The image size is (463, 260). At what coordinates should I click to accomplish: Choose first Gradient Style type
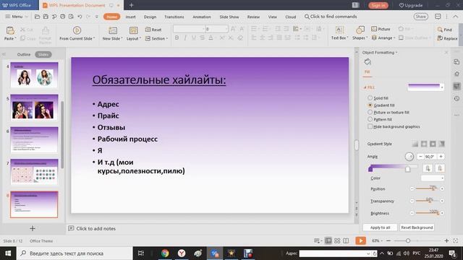[415, 144]
